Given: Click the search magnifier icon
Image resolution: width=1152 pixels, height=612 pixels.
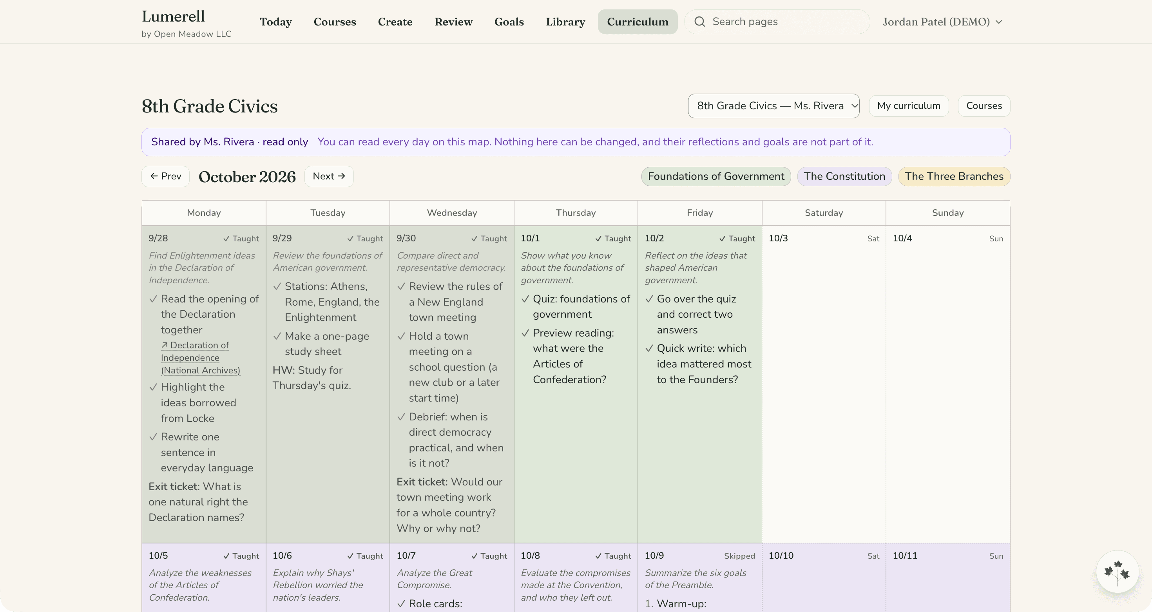Looking at the screenshot, I should [x=700, y=22].
